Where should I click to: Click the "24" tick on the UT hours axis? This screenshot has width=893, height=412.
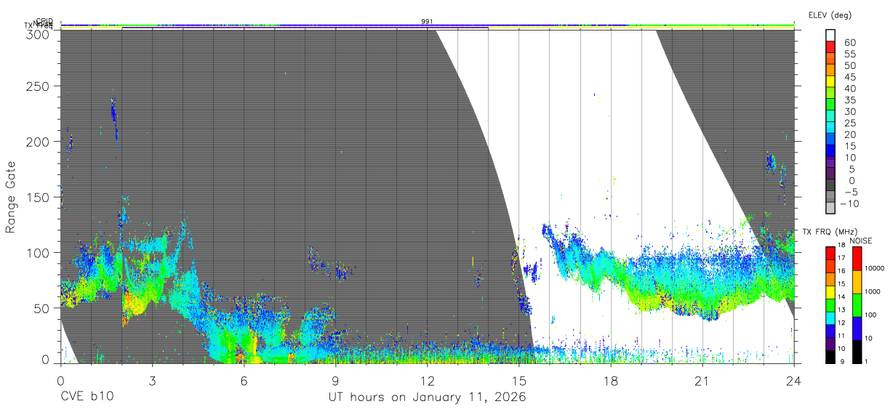[793, 380]
